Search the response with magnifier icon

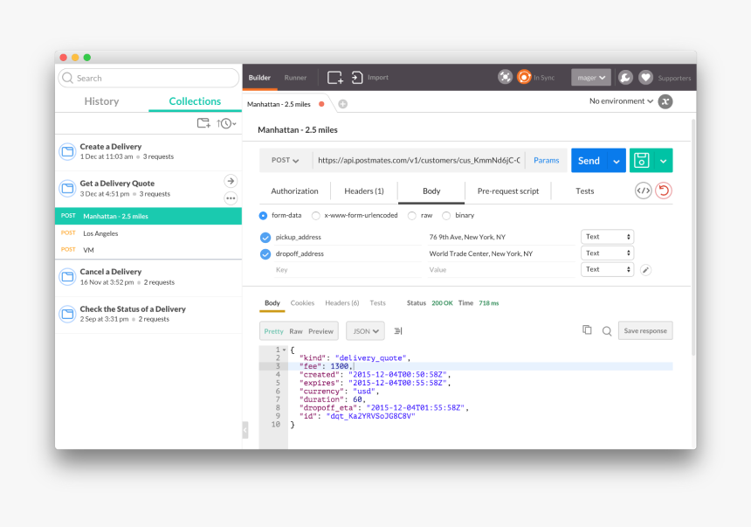tap(607, 331)
